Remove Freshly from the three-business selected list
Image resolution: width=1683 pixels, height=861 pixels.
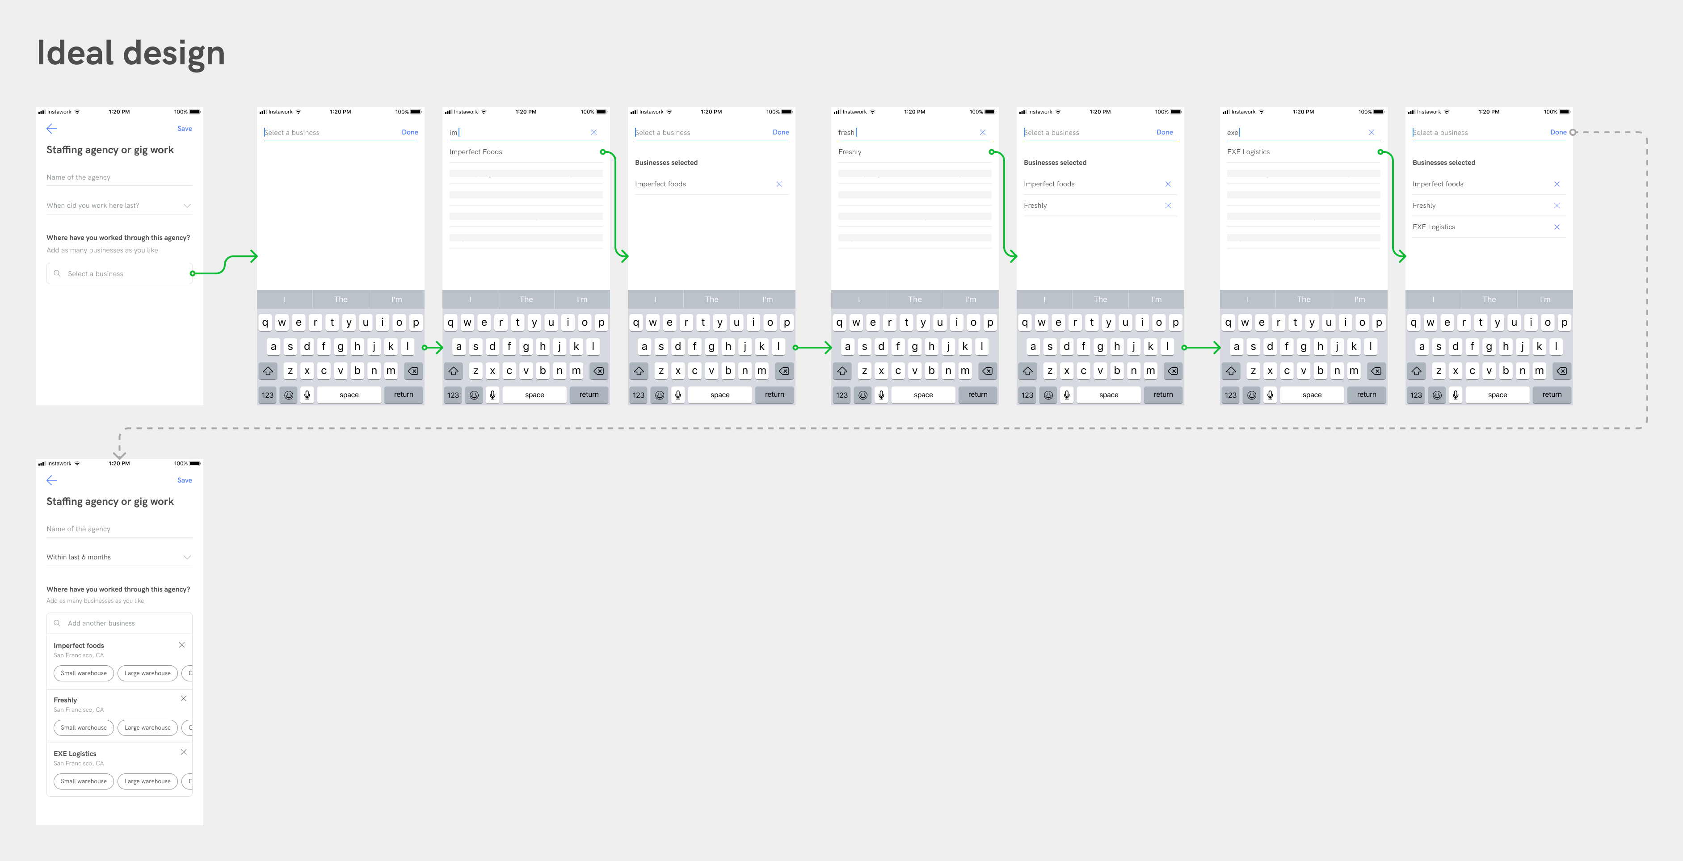1557,206
